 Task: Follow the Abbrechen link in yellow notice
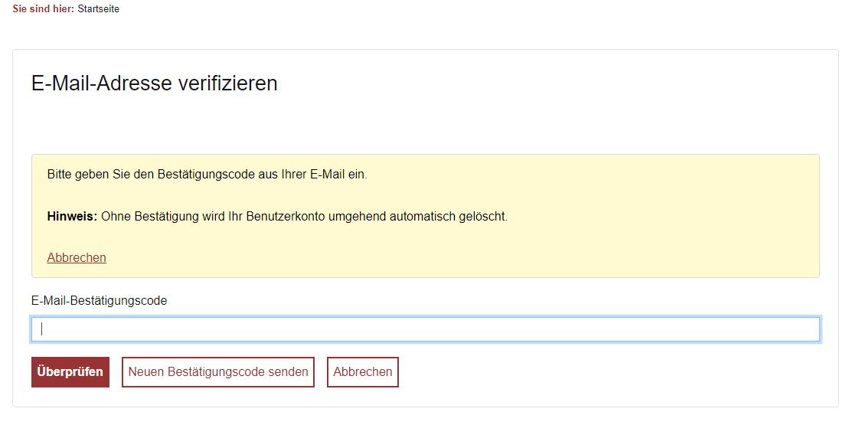click(77, 258)
